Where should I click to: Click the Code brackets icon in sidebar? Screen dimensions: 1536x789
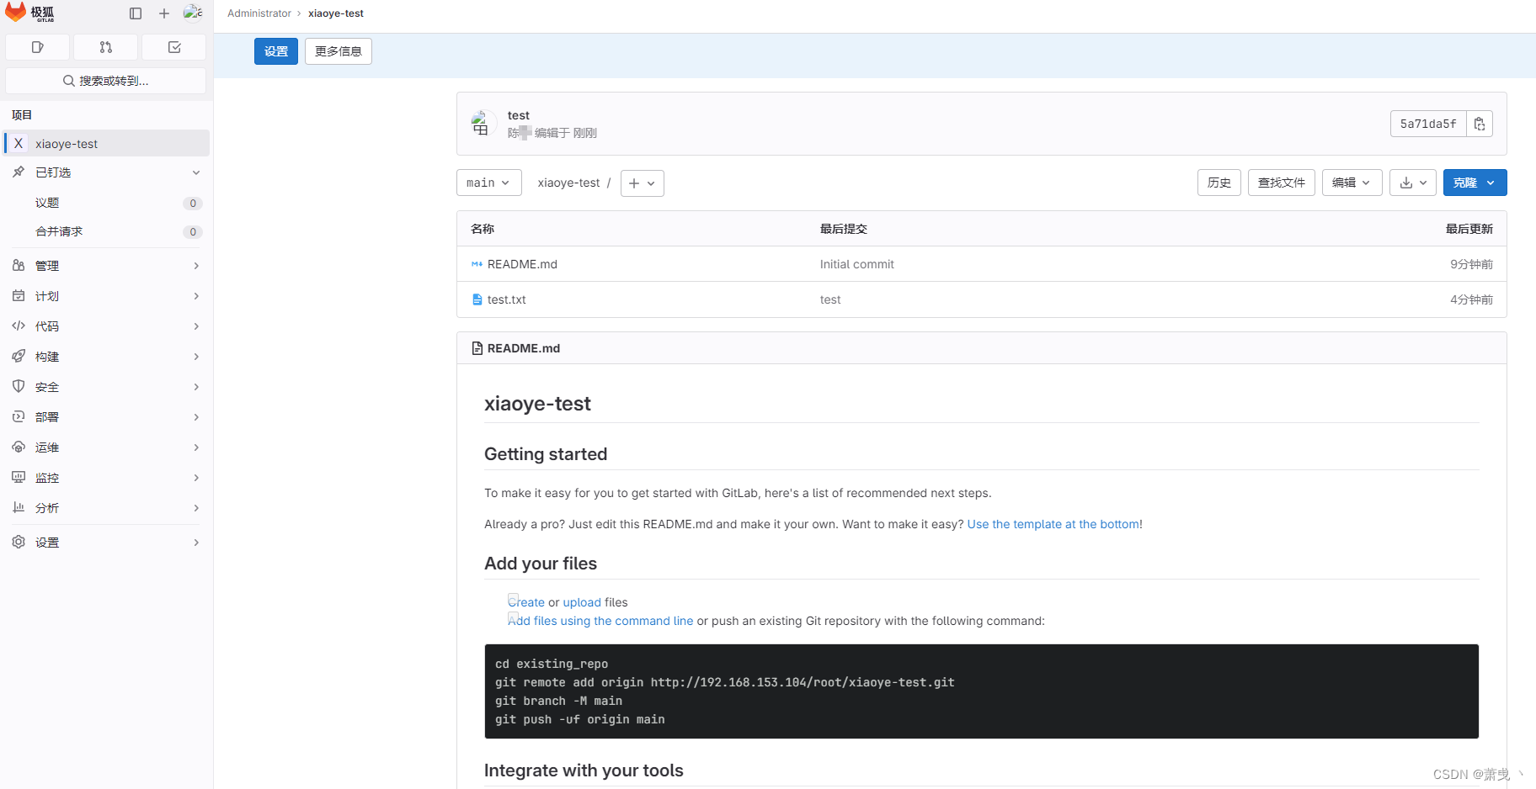(19, 326)
